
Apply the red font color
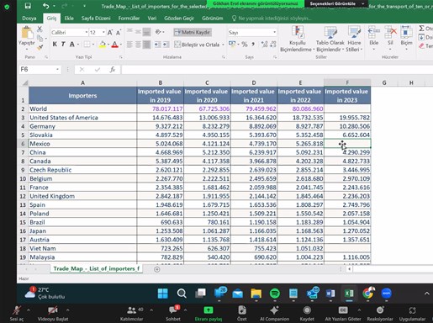click(114, 45)
